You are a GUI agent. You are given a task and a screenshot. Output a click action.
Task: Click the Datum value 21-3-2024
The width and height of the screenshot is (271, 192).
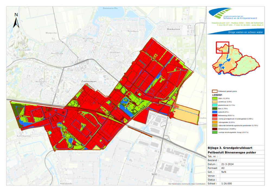(228, 164)
